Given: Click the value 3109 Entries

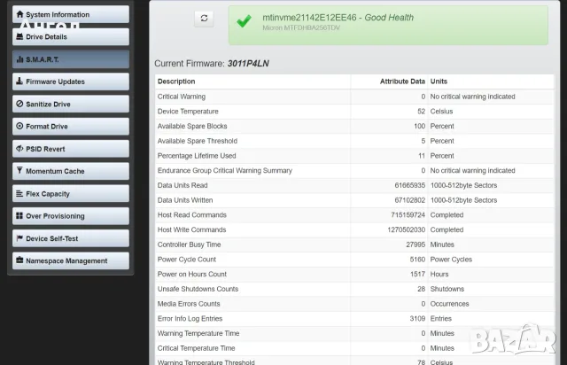Looking at the screenshot, I should pos(417,319).
